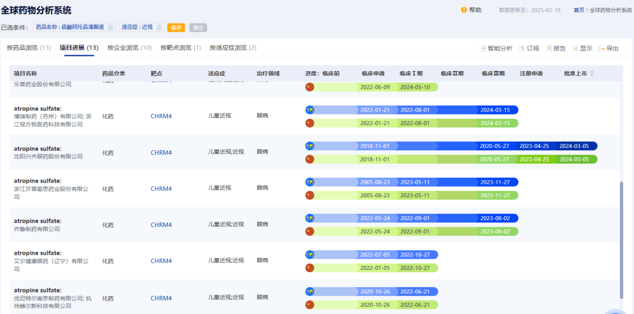
Task: Go to 首页 breadcrumb link
Action: point(579,10)
